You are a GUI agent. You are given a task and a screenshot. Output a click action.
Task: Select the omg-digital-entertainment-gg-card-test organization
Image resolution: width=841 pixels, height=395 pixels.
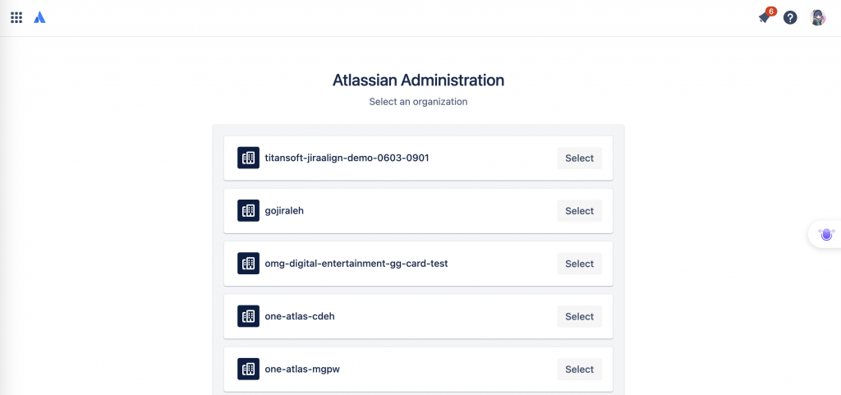click(x=579, y=264)
